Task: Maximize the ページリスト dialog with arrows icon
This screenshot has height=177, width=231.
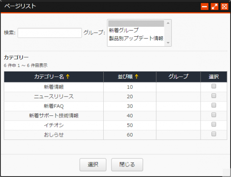Action: 214,6
